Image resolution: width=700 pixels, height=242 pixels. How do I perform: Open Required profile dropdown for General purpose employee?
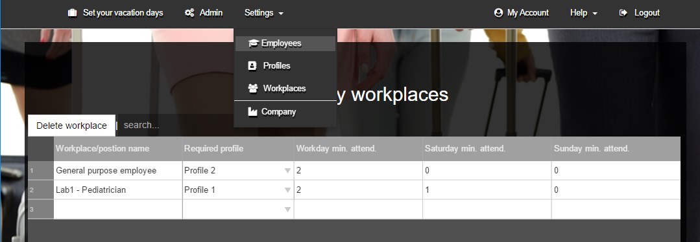[287, 171]
